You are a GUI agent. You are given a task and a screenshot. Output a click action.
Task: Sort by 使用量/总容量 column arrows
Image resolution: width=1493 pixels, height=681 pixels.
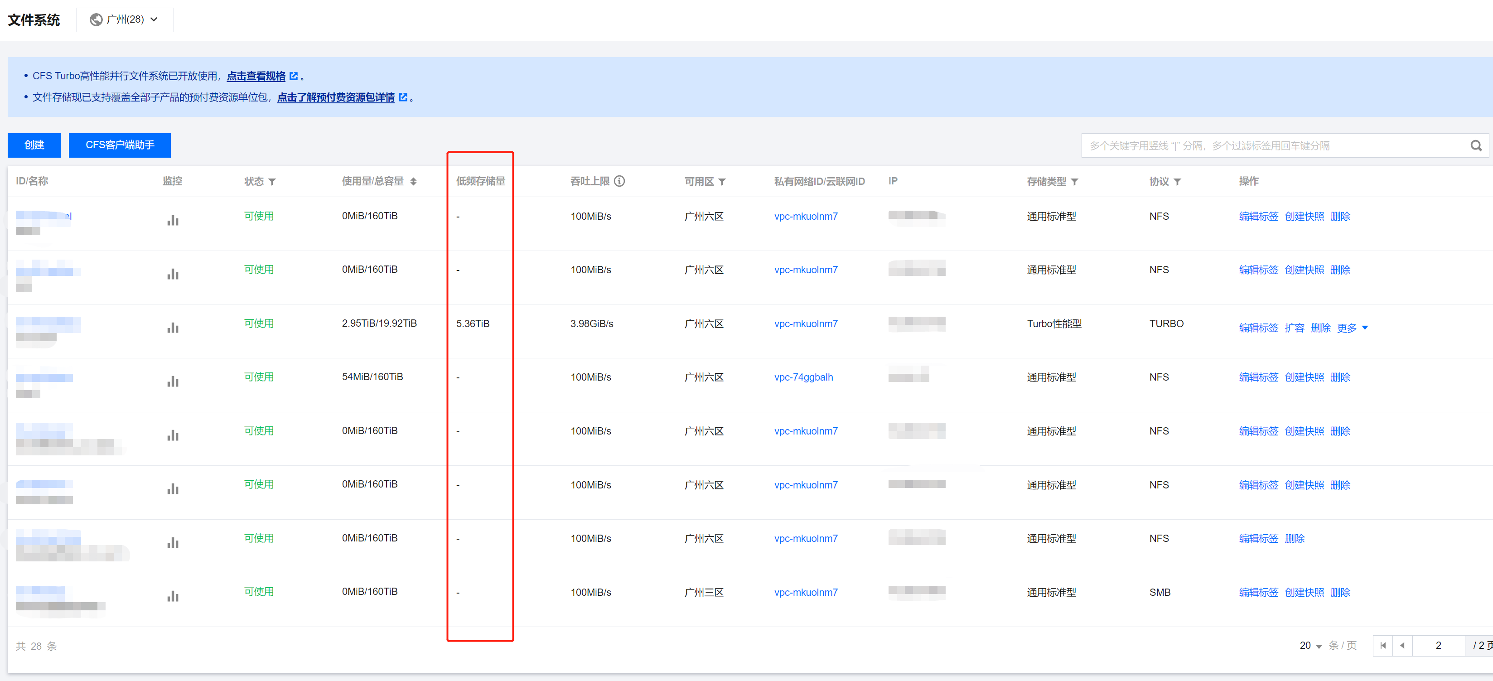[413, 182]
